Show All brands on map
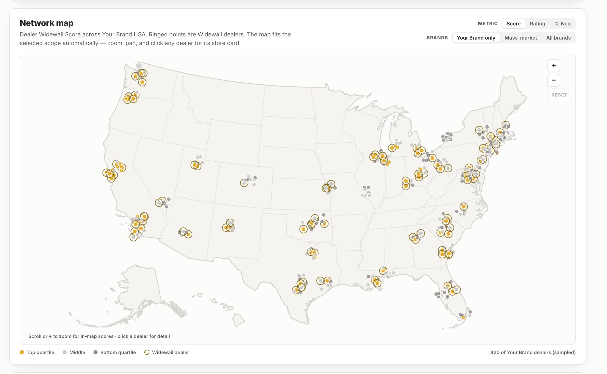The height and width of the screenshot is (374, 607). click(x=558, y=38)
